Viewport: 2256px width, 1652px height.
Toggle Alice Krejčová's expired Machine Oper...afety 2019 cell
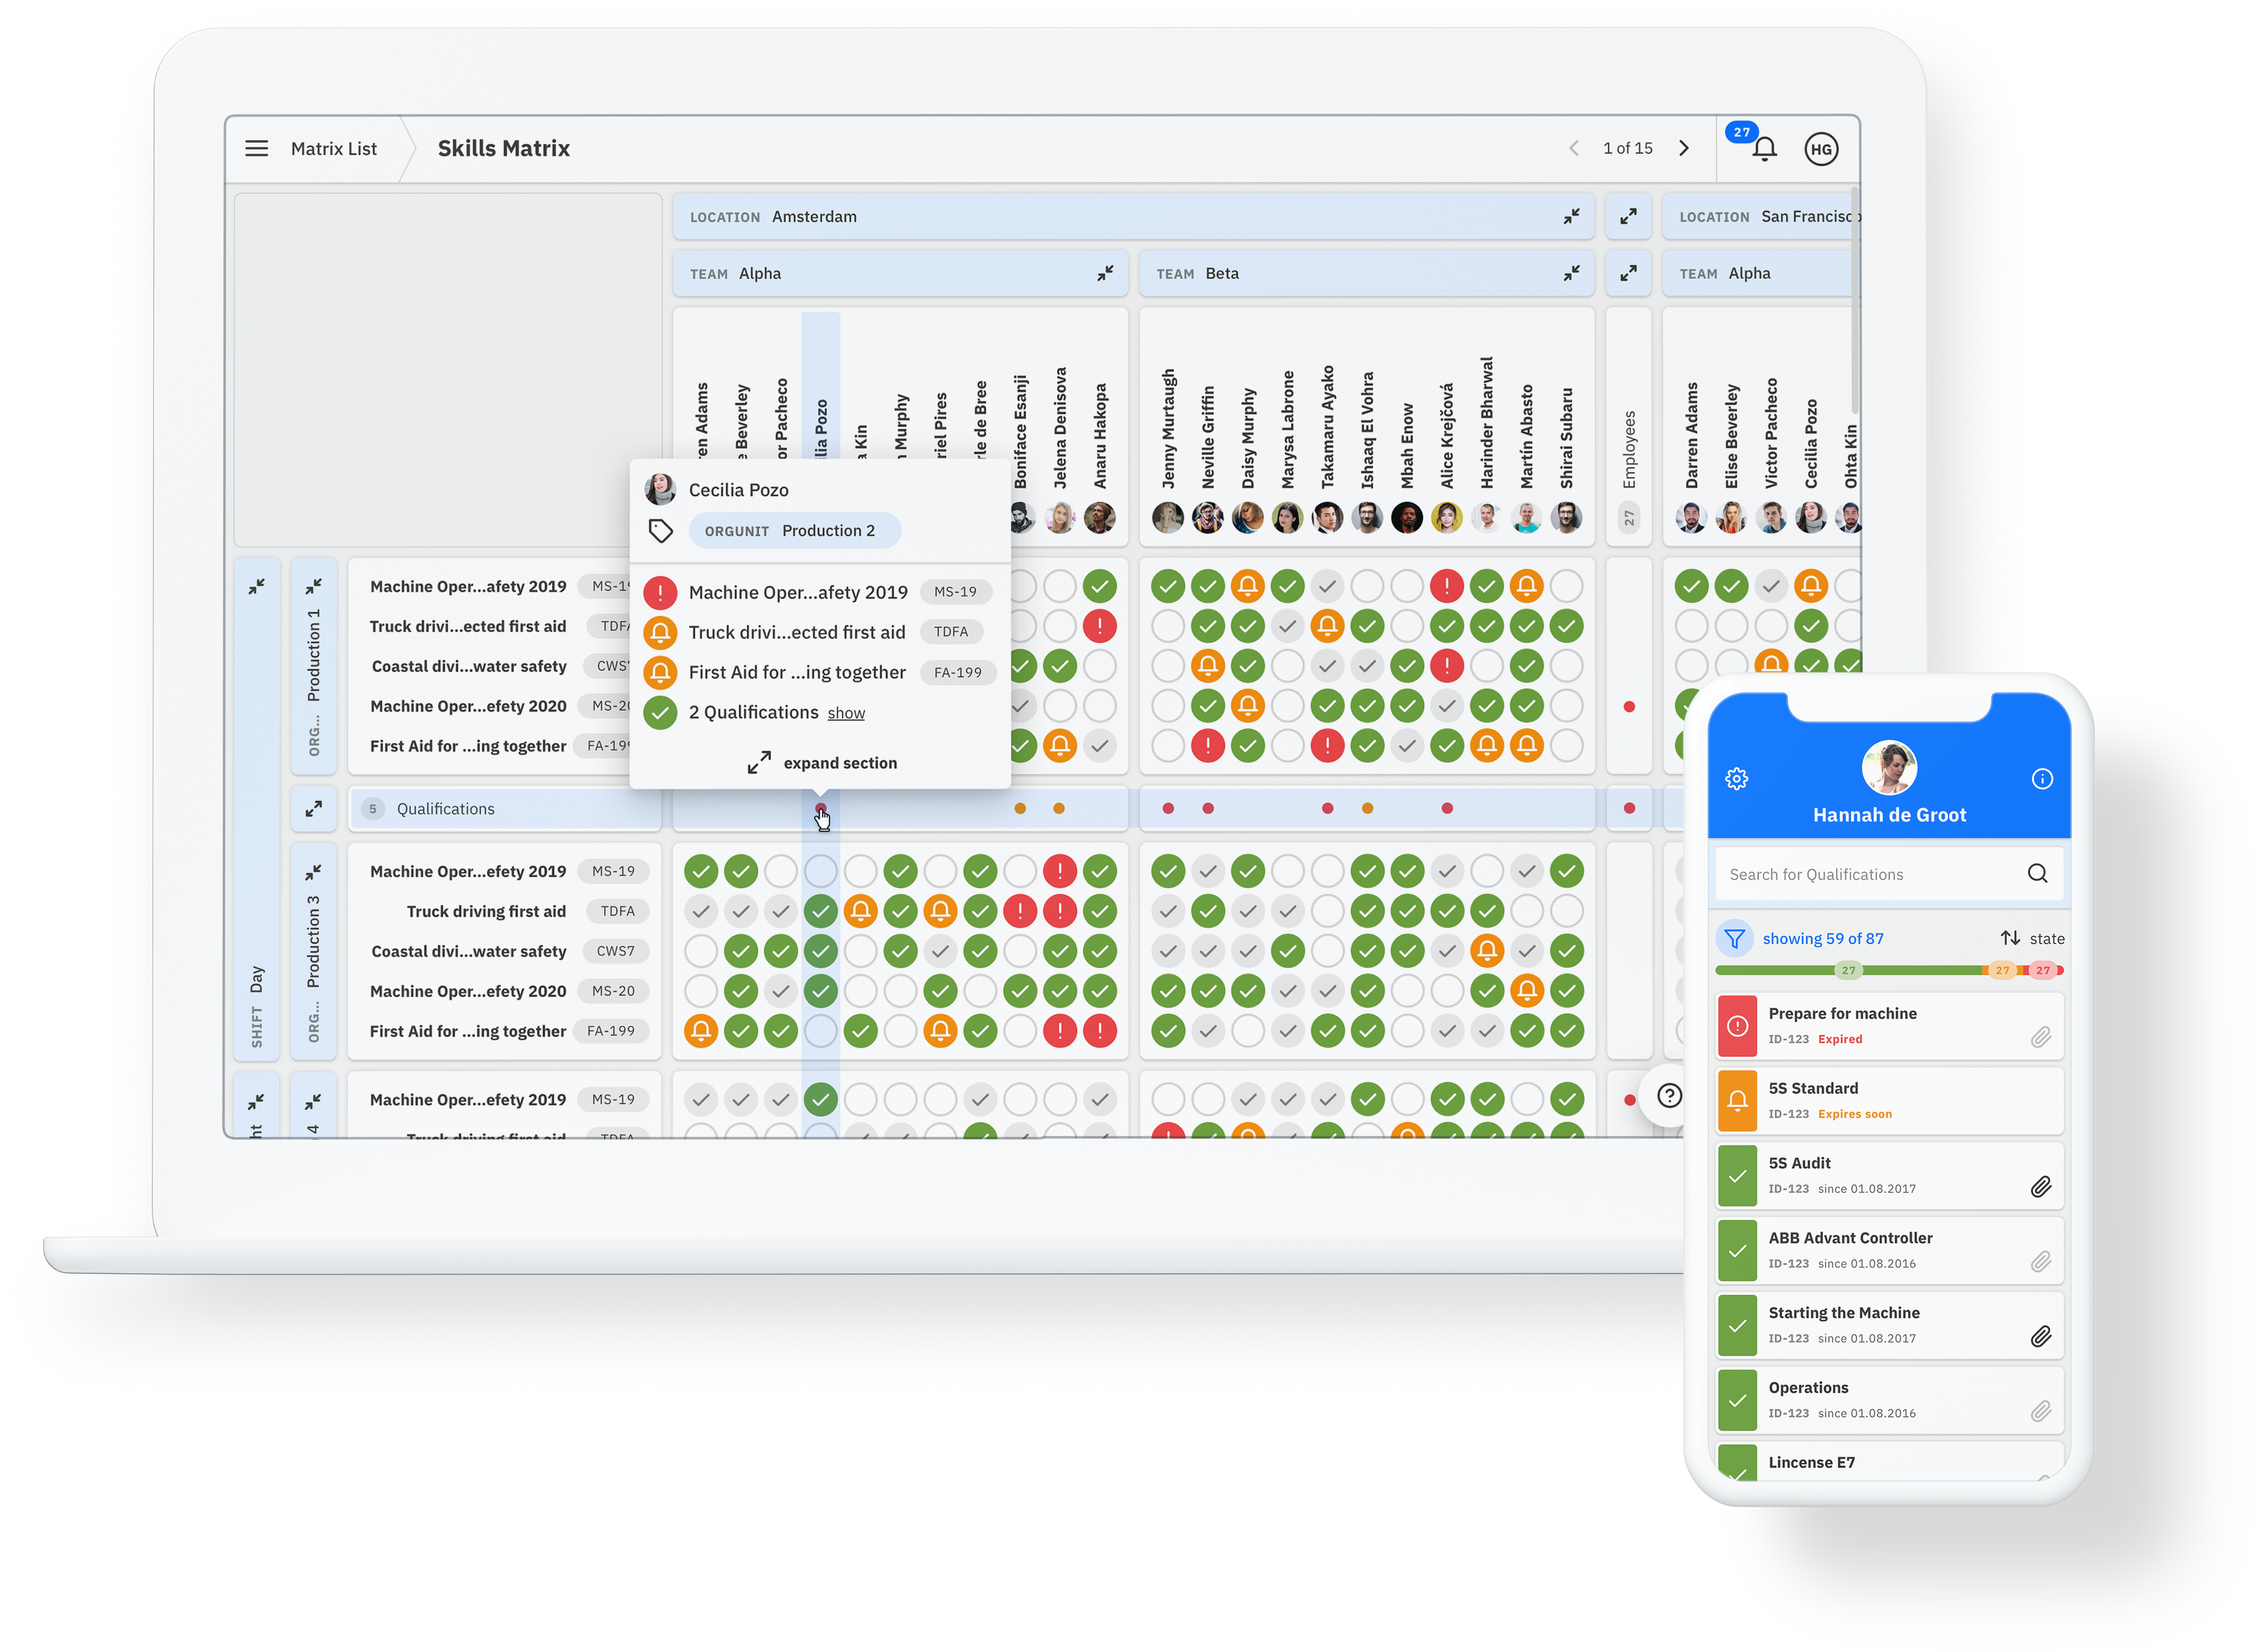click(x=1446, y=586)
